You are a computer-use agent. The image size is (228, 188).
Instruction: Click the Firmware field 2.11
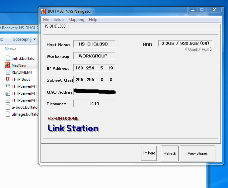coord(94,103)
